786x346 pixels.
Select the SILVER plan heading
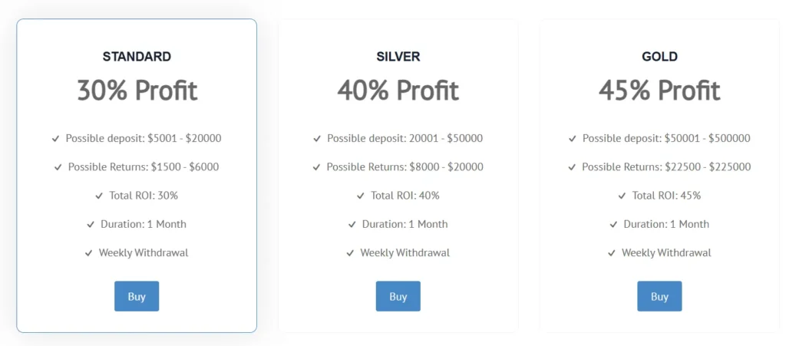pos(398,57)
